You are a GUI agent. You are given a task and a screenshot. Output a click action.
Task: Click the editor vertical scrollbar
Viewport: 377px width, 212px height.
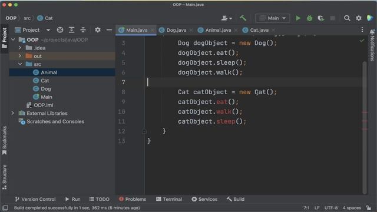click(x=365, y=127)
